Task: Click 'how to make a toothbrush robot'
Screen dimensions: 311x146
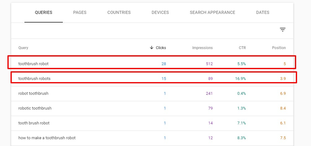Action: [x=47, y=138]
